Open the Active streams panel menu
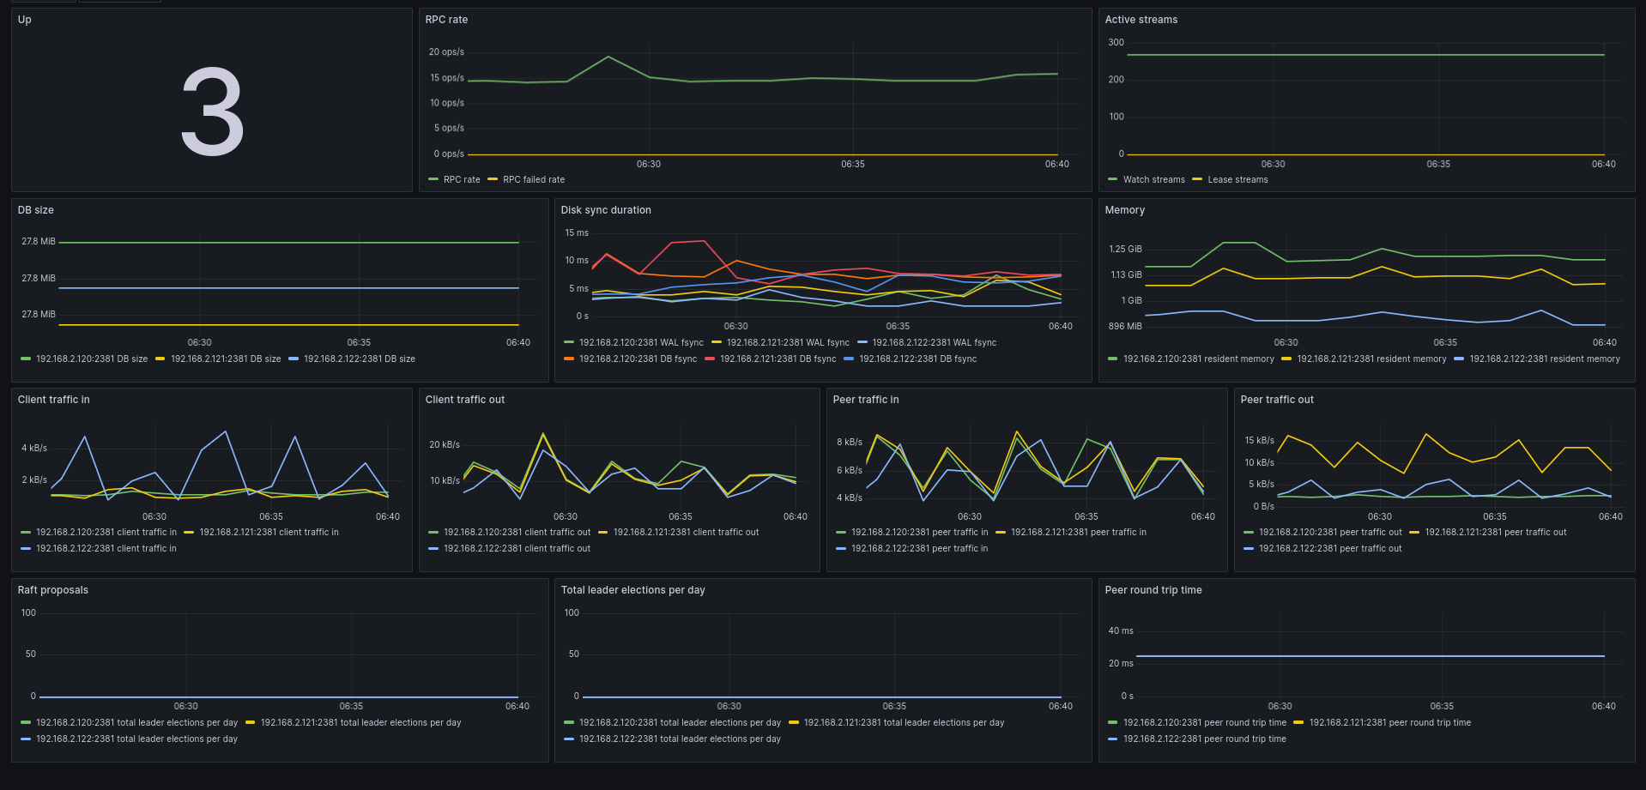The image size is (1646, 790). [1141, 19]
